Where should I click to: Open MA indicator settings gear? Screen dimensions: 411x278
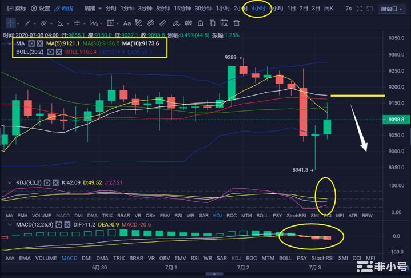click(32, 43)
